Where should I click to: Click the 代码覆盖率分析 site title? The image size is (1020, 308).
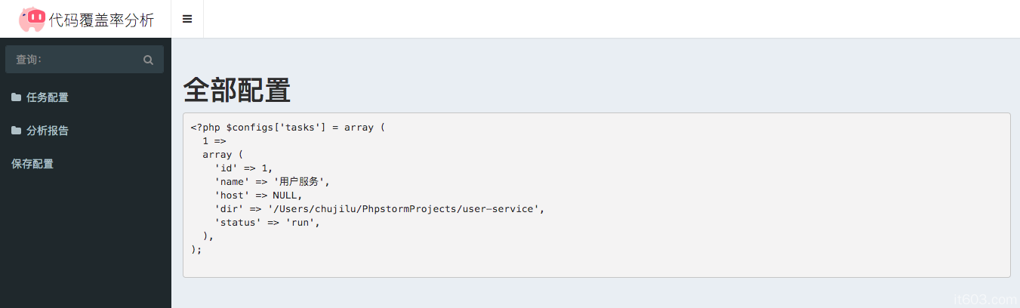(101, 20)
